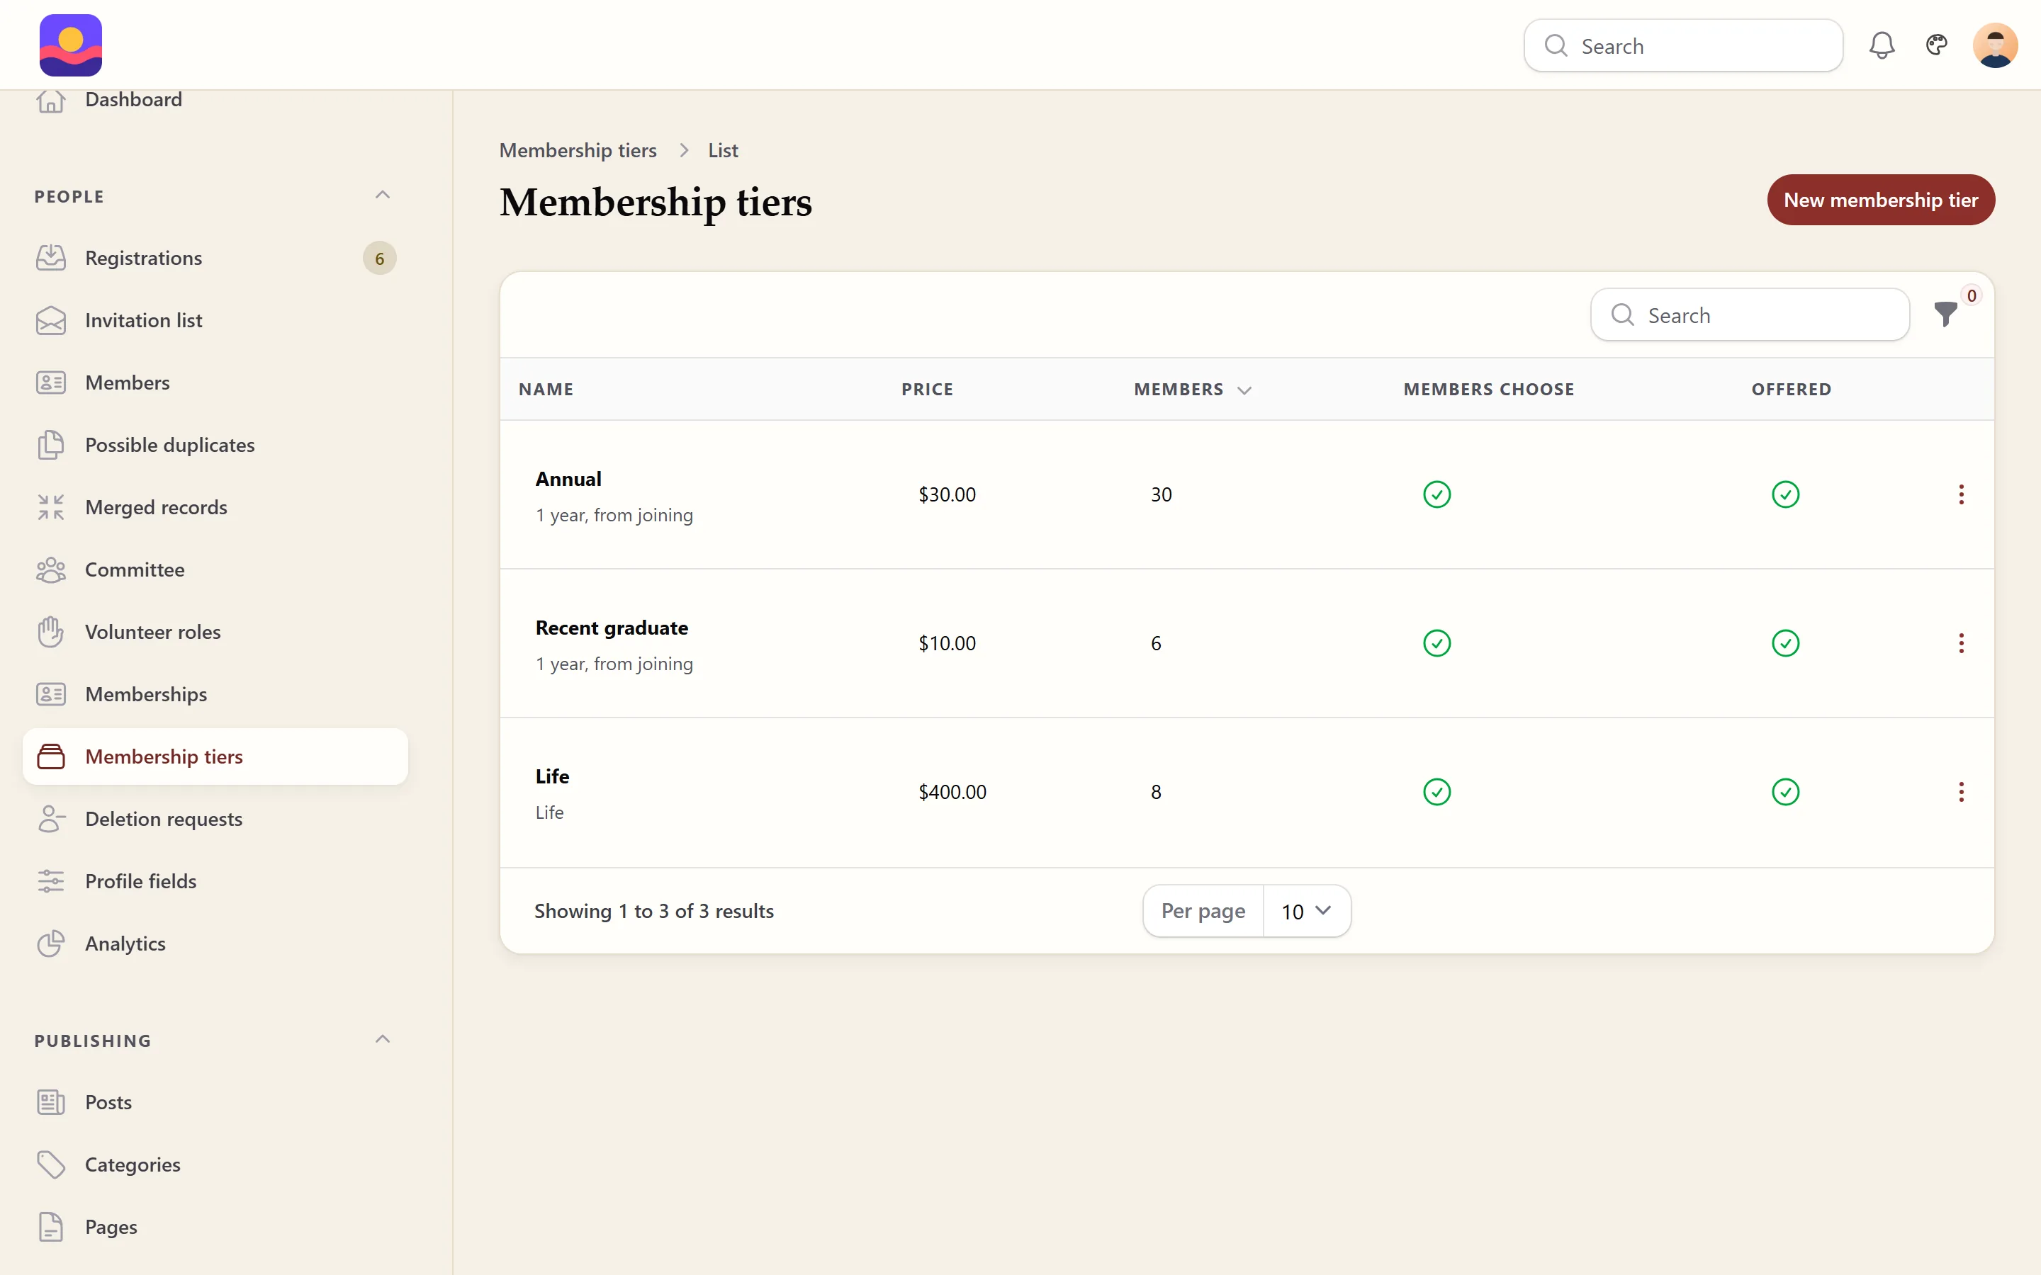Click the Dashboard home icon
Viewport: 2041px width, 1275px height.
[x=50, y=101]
